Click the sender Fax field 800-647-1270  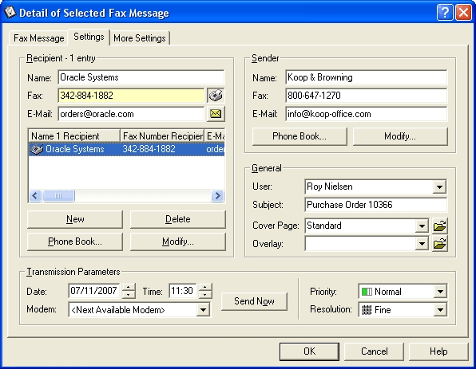[366, 96]
